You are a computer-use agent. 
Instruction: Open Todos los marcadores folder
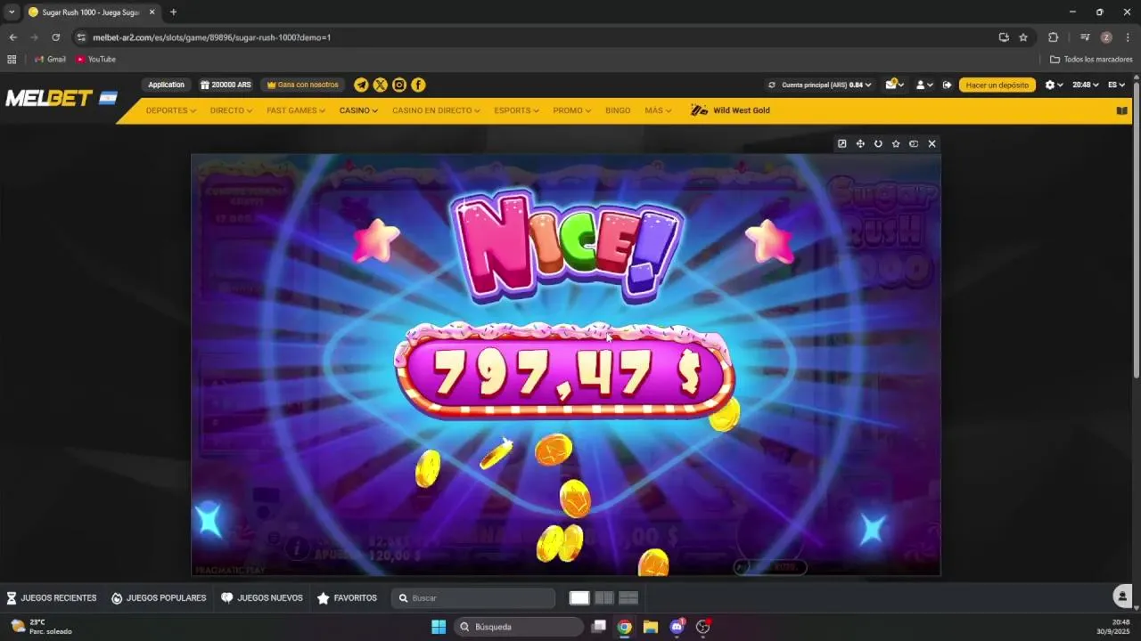1091,60
